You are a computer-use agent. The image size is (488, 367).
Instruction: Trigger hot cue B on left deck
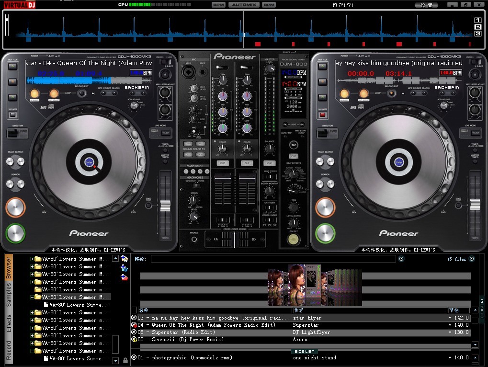point(13,82)
